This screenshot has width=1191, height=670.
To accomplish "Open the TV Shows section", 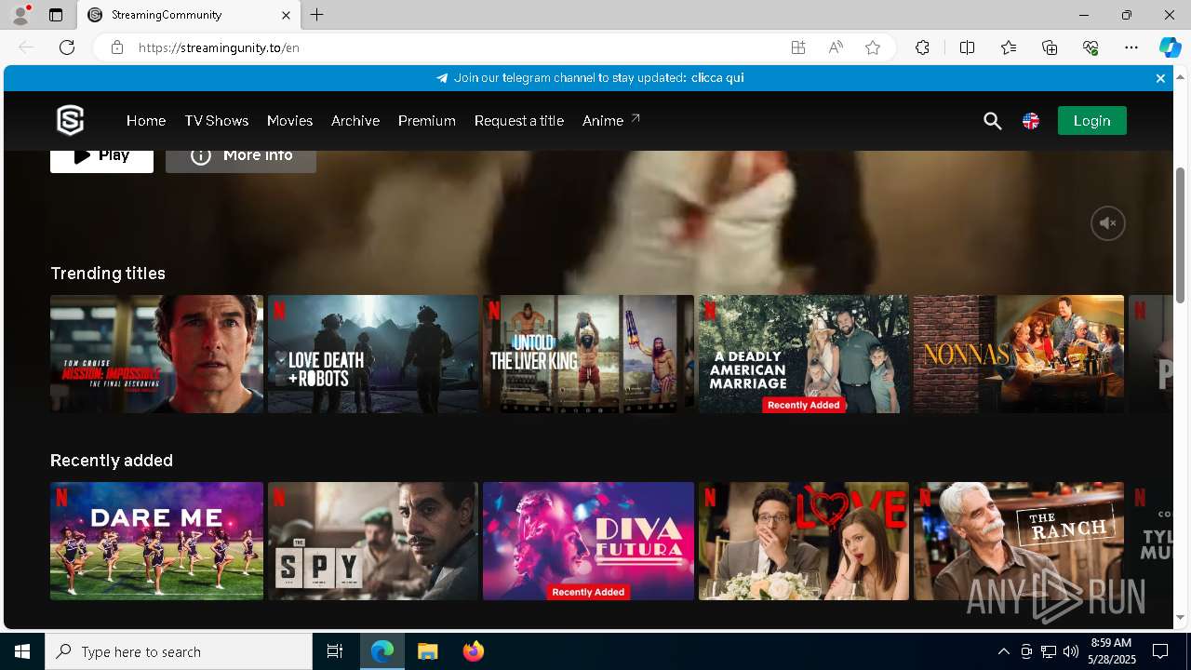I will (217, 121).
